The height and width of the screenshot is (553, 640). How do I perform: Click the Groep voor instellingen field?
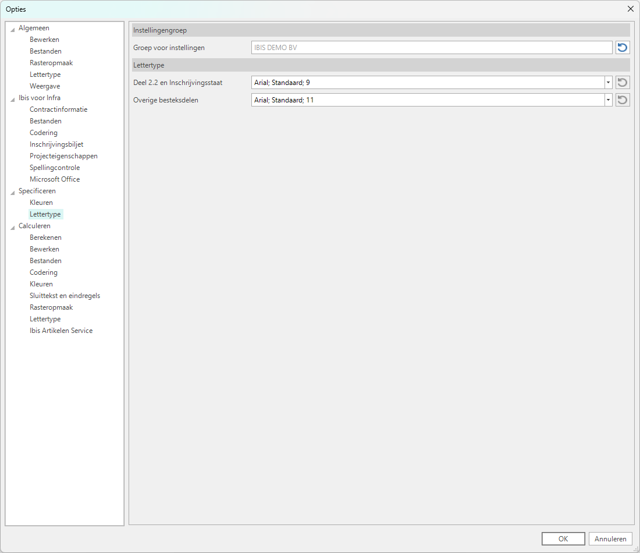pos(431,48)
